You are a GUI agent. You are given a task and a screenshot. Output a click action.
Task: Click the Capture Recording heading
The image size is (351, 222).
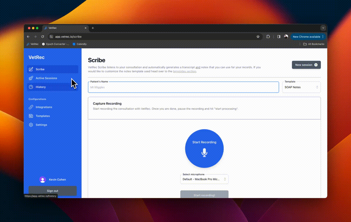pos(107,104)
